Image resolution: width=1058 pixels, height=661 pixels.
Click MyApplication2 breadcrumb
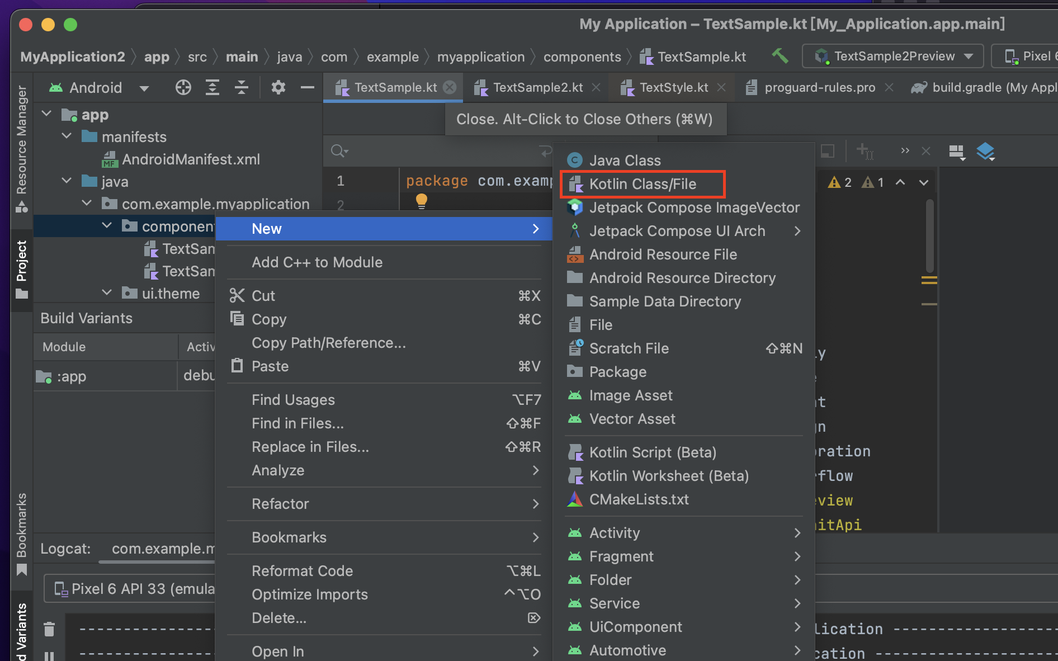[x=72, y=56]
